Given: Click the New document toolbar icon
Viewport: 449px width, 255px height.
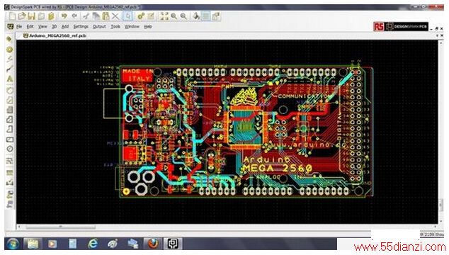Looking at the screenshot, I should [12, 16].
